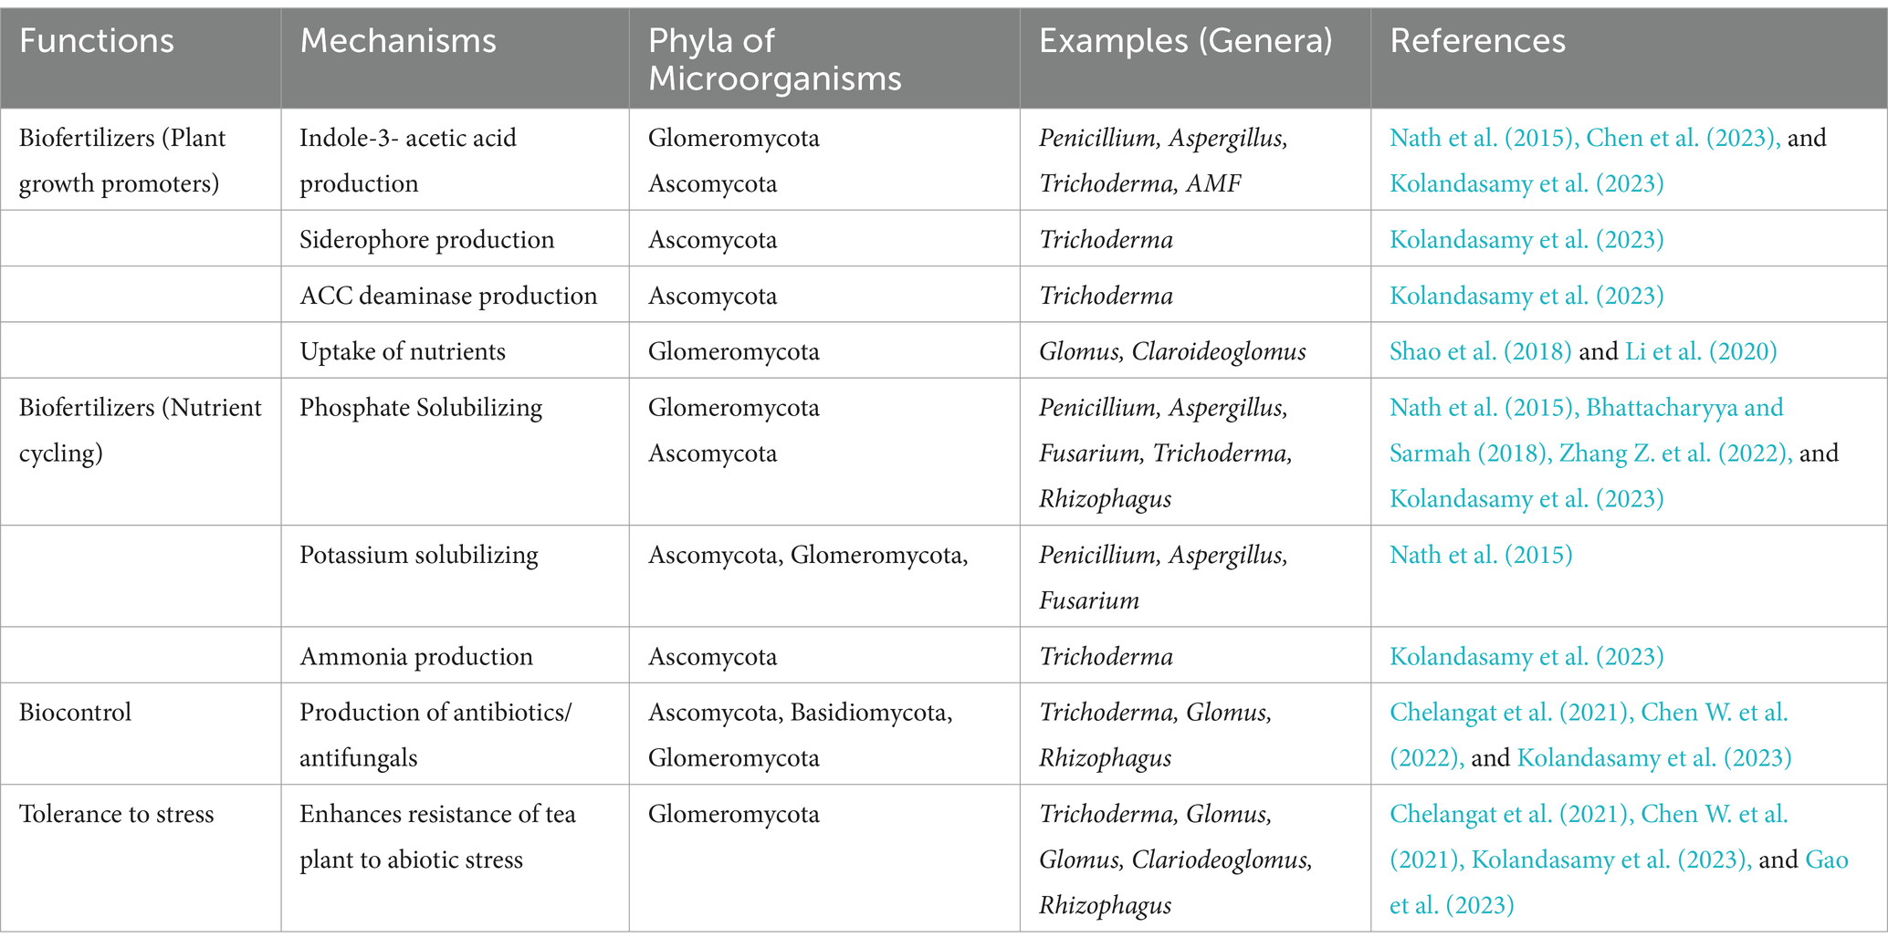
Task: Open Kolandasamy et al. (2023) in Ammonia production row
Action: point(1526,656)
